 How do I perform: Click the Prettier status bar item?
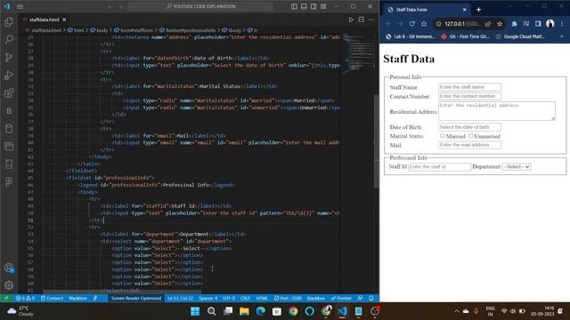[x=341, y=299]
